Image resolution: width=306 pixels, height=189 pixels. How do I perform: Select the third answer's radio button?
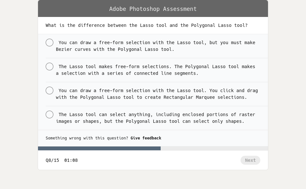tap(50, 91)
